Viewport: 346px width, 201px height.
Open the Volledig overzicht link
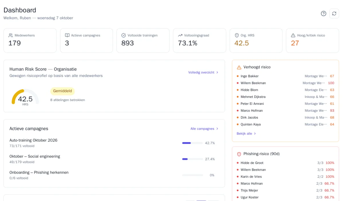[203, 73]
